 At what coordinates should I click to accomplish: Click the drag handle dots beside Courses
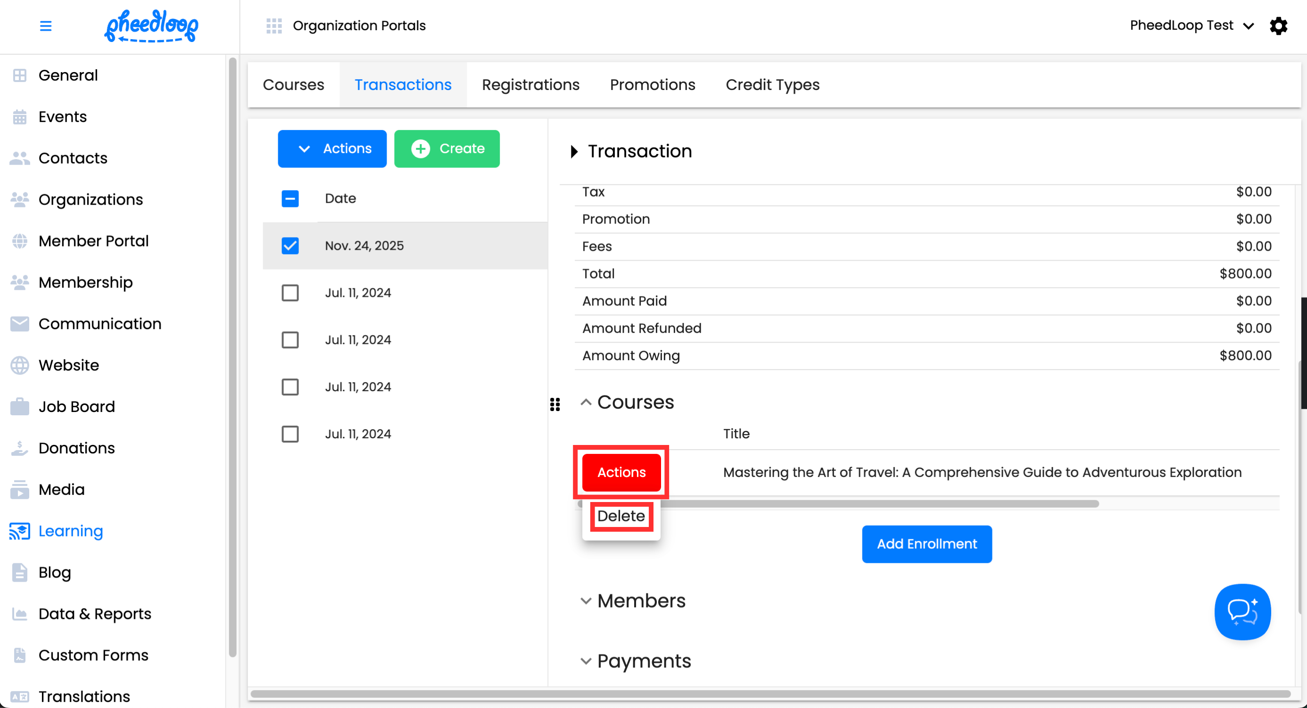(555, 404)
